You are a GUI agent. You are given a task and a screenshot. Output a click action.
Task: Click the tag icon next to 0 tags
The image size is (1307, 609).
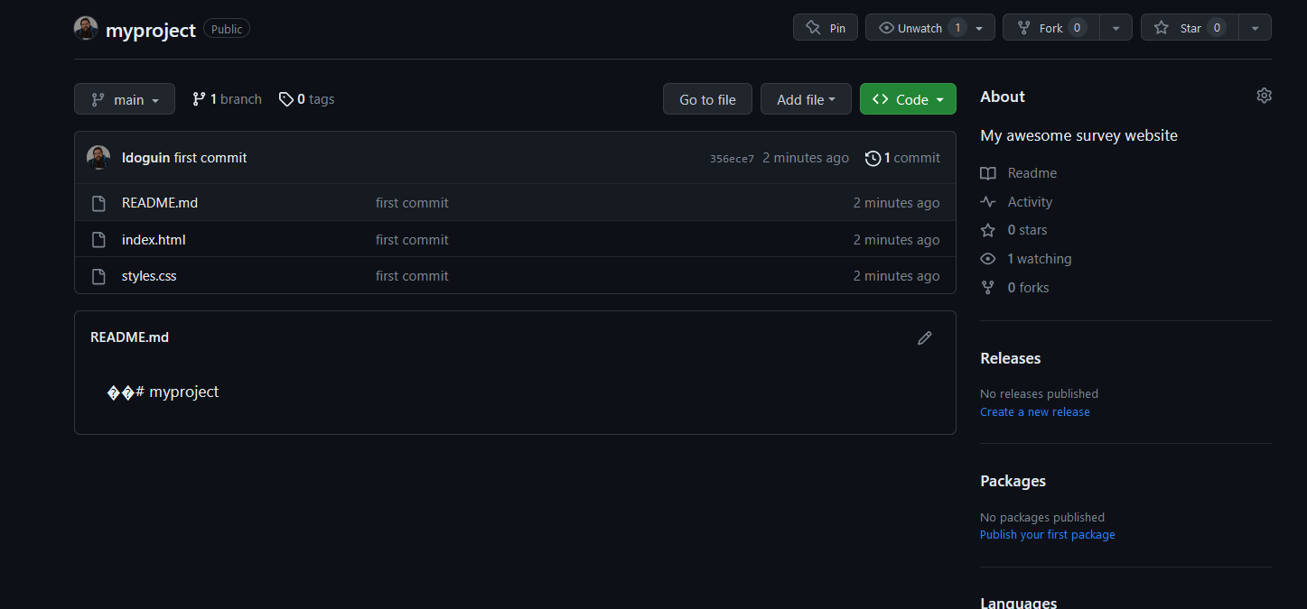tap(285, 99)
